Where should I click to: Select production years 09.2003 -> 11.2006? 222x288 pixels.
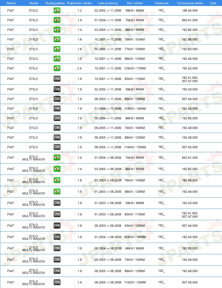click(x=108, y=99)
